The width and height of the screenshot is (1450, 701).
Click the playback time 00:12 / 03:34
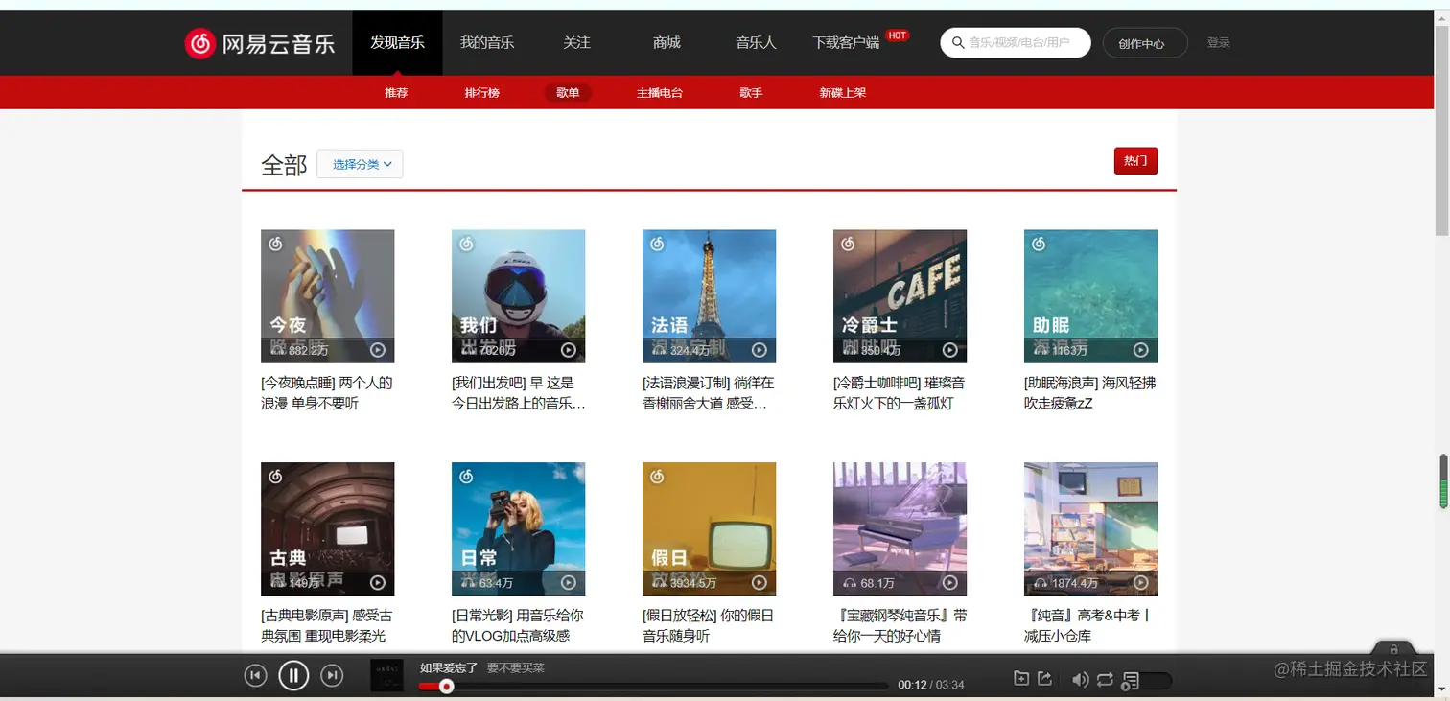click(x=930, y=686)
